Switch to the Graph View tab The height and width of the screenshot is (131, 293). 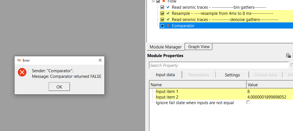click(199, 47)
